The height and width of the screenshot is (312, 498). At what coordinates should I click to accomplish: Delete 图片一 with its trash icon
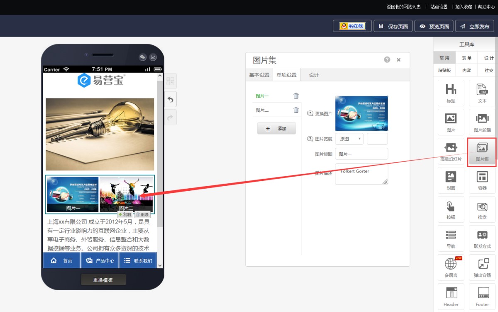(296, 96)
